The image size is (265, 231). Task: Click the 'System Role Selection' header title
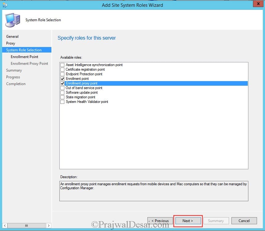(43, 20)
